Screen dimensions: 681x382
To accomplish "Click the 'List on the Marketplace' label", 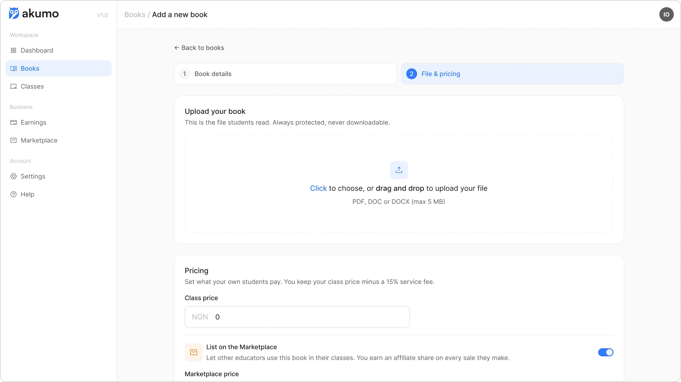I will (241, 347).
